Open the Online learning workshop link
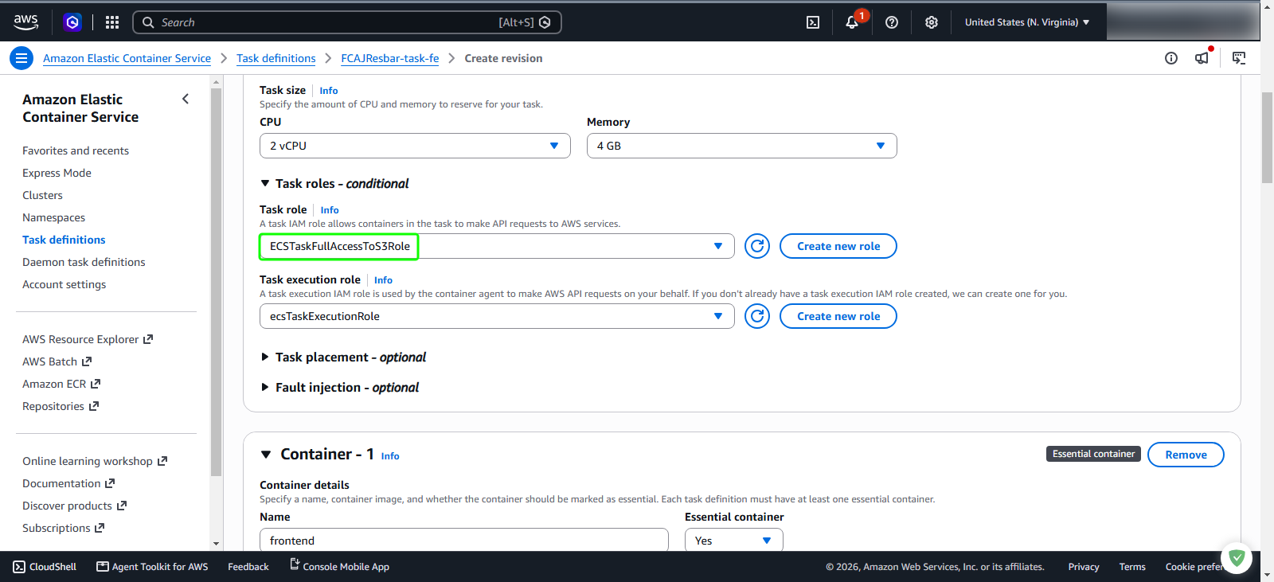The image size is (1274, 582). (95, 461)
